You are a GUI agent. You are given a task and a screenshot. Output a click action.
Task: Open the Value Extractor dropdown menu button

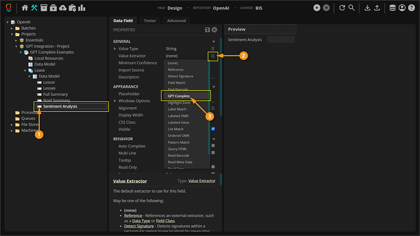point(213,56)
